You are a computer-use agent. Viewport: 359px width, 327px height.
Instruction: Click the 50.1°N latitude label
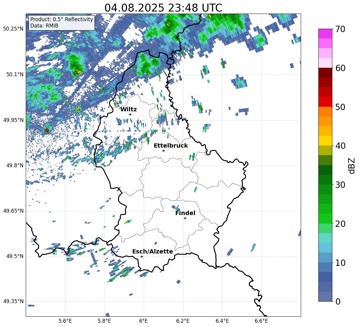(15, 74)
